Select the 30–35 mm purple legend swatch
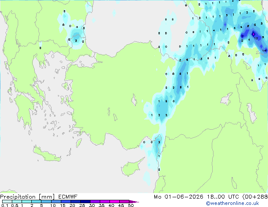Viewport: 268px width, 207px height. pos(95,202)
